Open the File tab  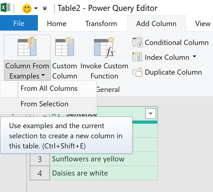point(19,23)
